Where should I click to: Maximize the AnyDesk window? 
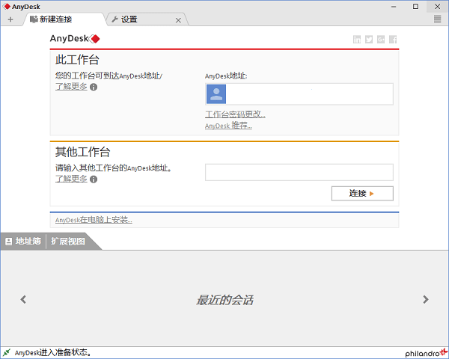point(415,7)
